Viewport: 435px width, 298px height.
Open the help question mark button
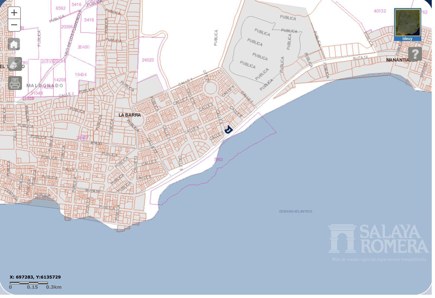[x=415, y=54]
